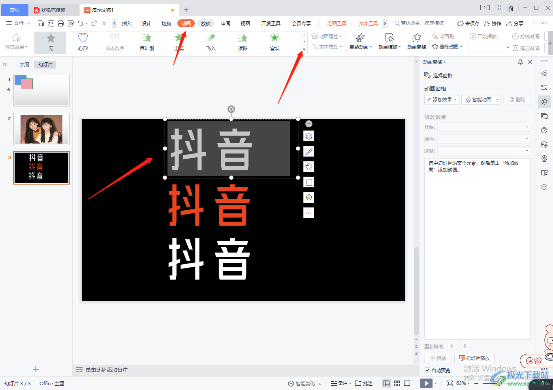Expand the animation gallery with the more arrow

pos(304,49)
